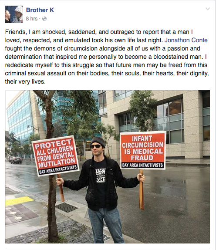Screen dimensions: 216x250
Task: Click the man's sunglasses in the photo
Action: pos(96,146)
